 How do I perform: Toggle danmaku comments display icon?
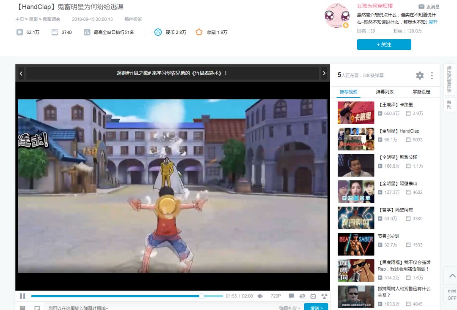291,296
